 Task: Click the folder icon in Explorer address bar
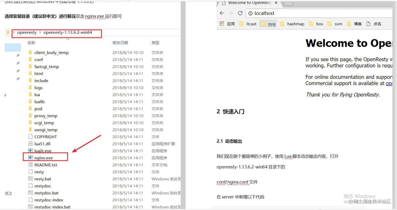click(8, 32)
